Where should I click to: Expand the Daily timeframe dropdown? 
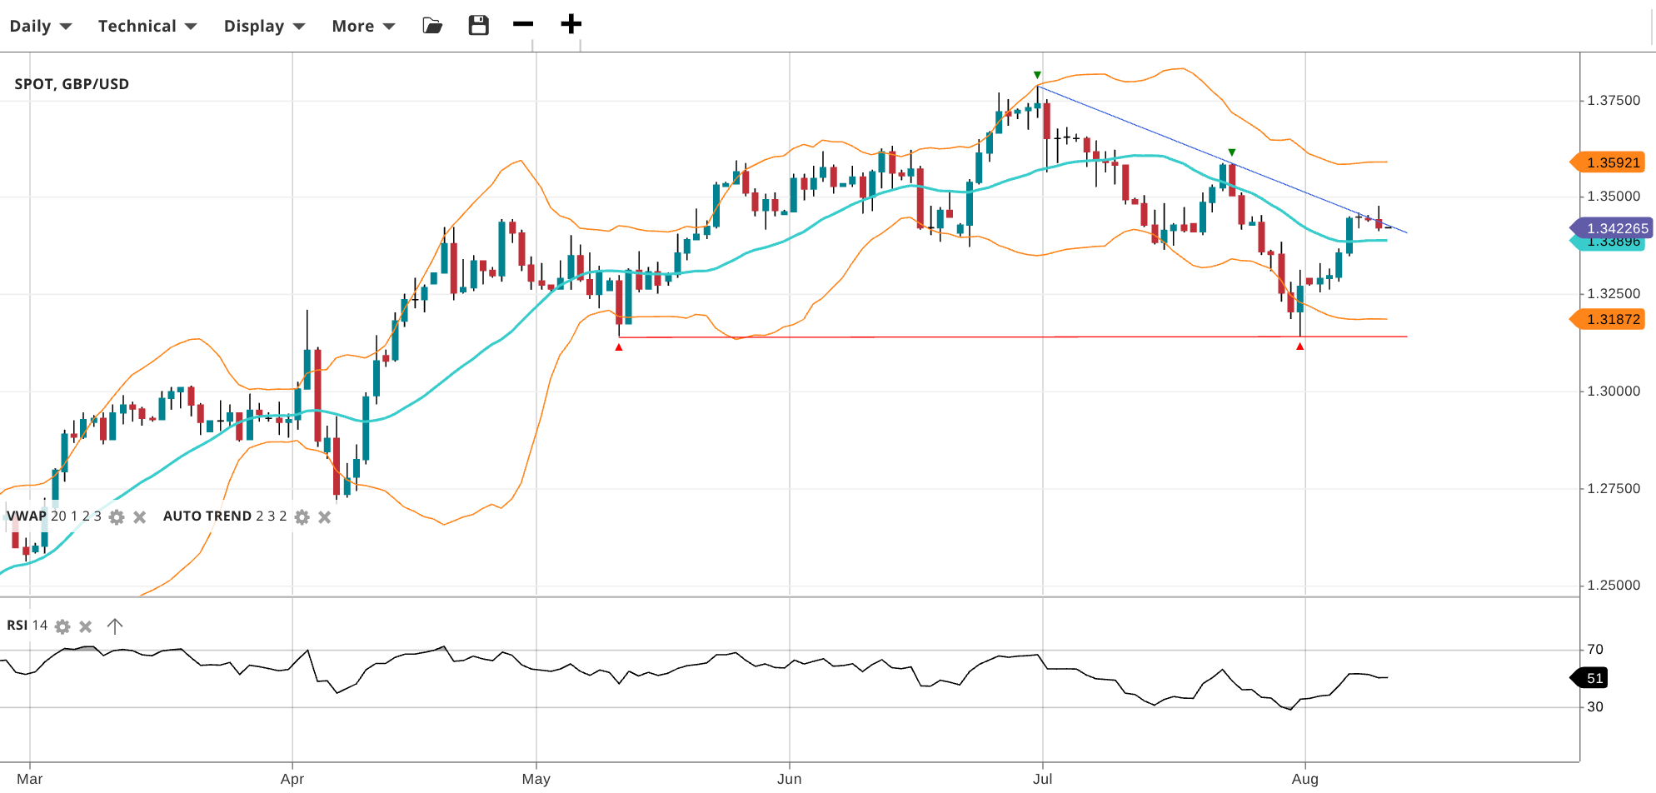click(x=40, y=26)
